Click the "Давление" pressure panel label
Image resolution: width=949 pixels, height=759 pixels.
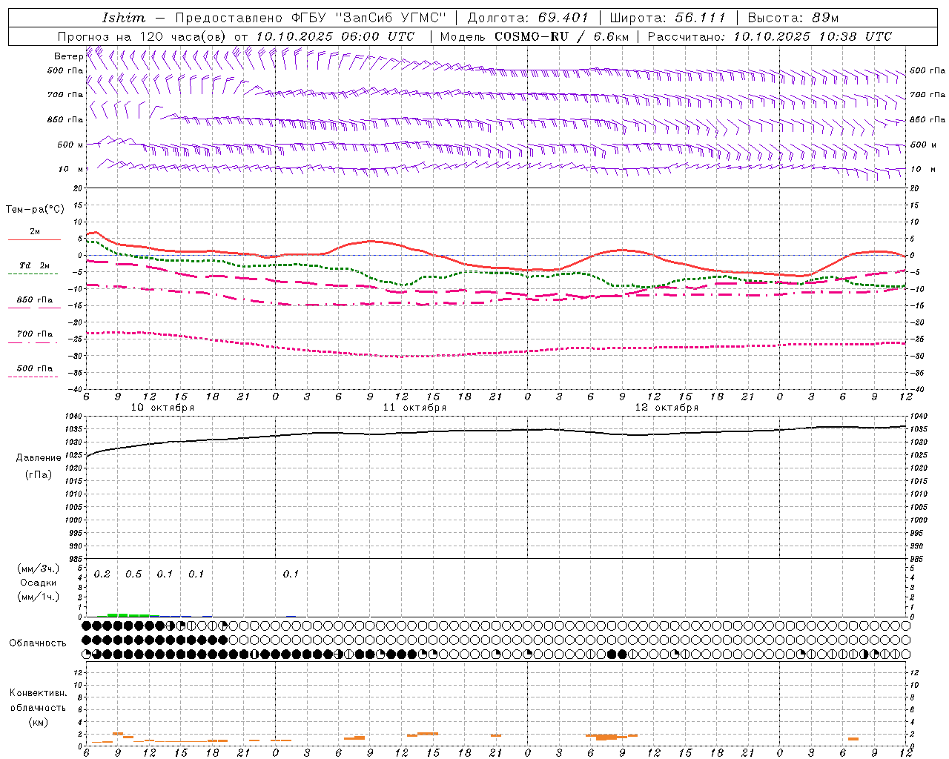(39, 458)
